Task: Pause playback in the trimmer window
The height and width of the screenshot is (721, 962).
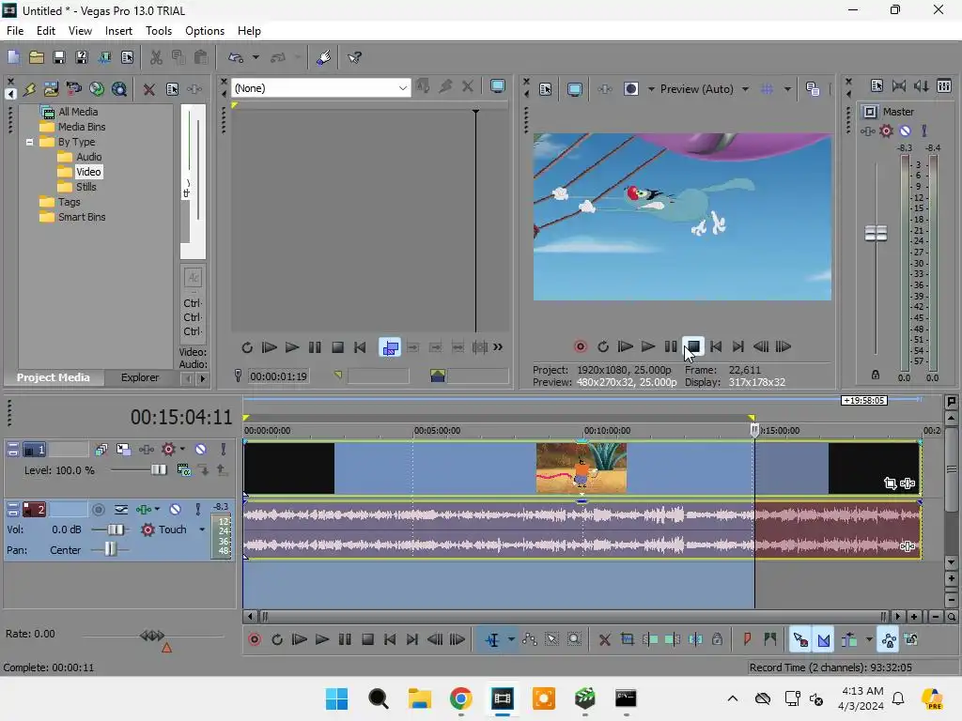Action: (x=315, y=347)
